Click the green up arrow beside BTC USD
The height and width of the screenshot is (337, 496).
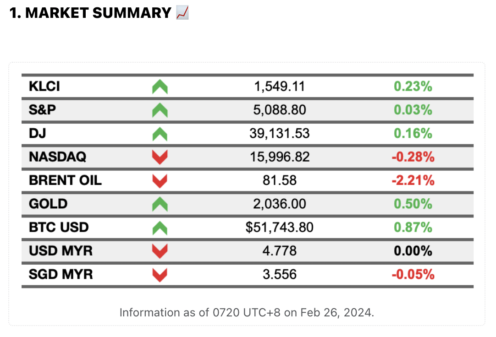click(x=160, y=228)
